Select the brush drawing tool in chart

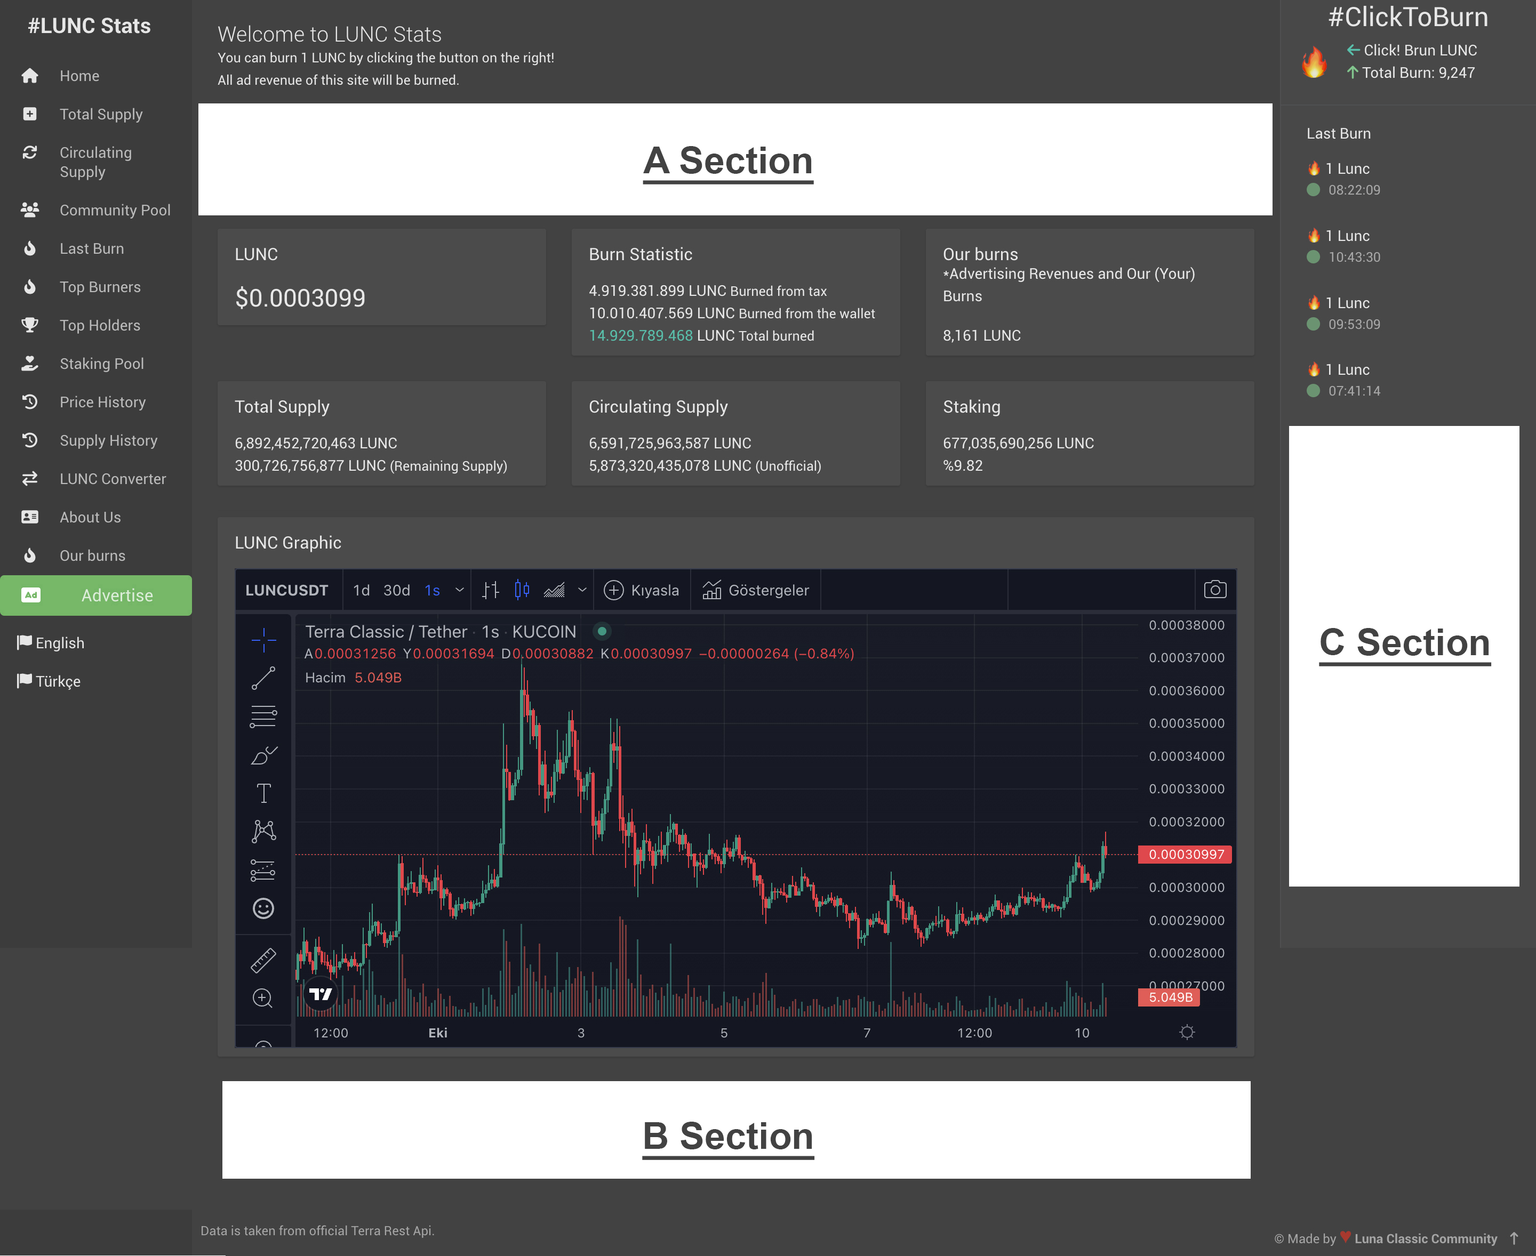(x=263, y=755)
